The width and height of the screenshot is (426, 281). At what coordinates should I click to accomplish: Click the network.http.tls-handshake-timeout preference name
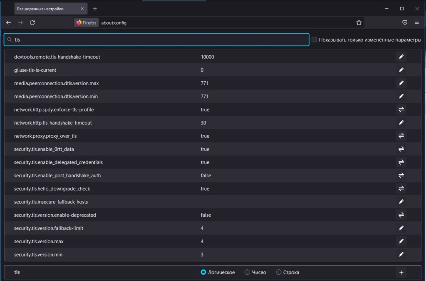click(53, 123)
